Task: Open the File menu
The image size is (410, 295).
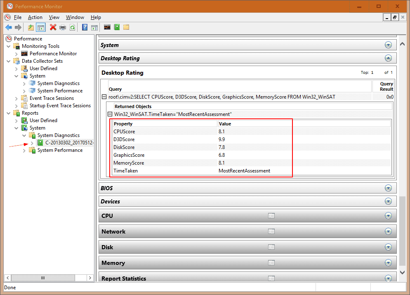Action: point(18,17)
